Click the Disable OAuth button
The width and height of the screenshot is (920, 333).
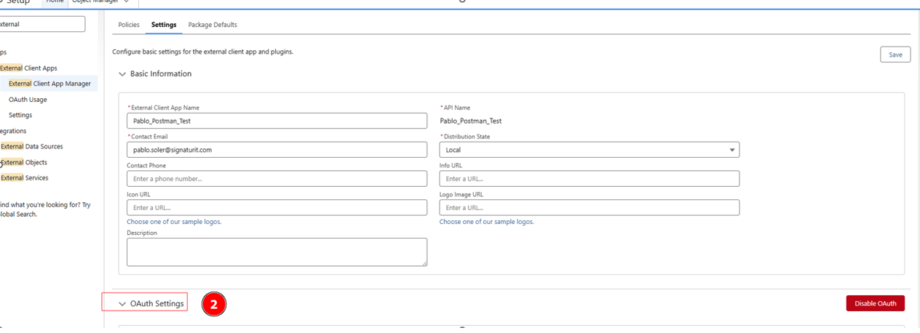(x=876, y=303)
